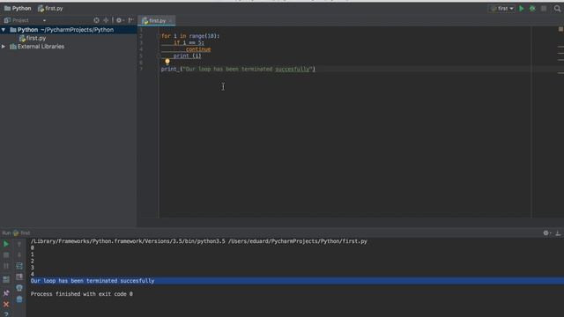Click the Pause Output icon in Run panel
Viewport: 564px width, 317px height.
[6, 266]
